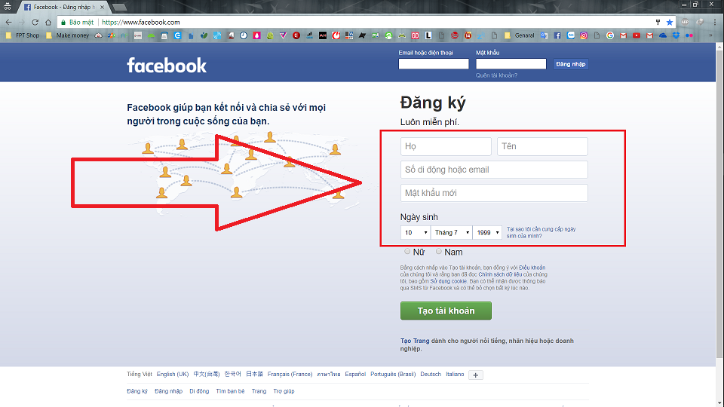Click the green Tạo tài khoản button
This screenshot has height=407, width=724.
click(x=446, y=311)
